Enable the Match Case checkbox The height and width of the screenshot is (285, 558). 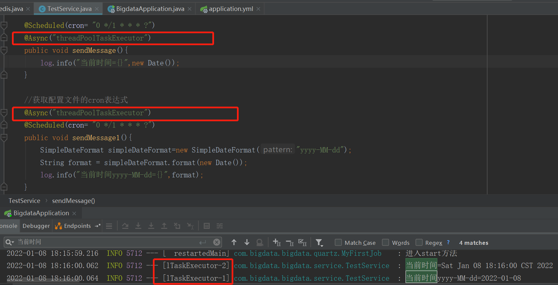[x=338, y=242]
